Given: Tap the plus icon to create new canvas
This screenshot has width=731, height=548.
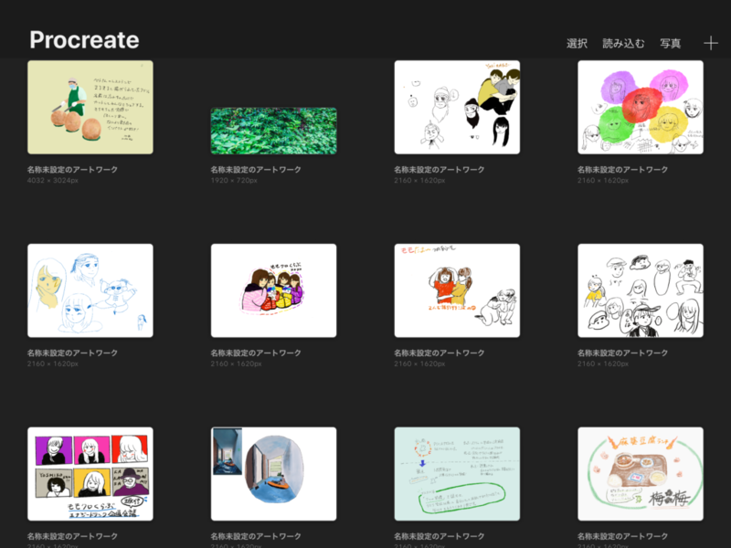Looking at the screenshot, I should click(x=711, y=43).
